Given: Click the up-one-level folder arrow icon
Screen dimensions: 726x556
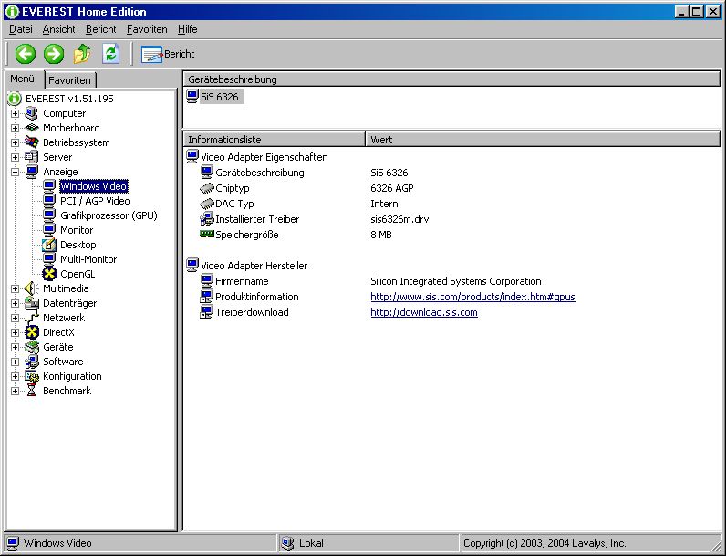Looking at the screenshot, I should (82, 54).
